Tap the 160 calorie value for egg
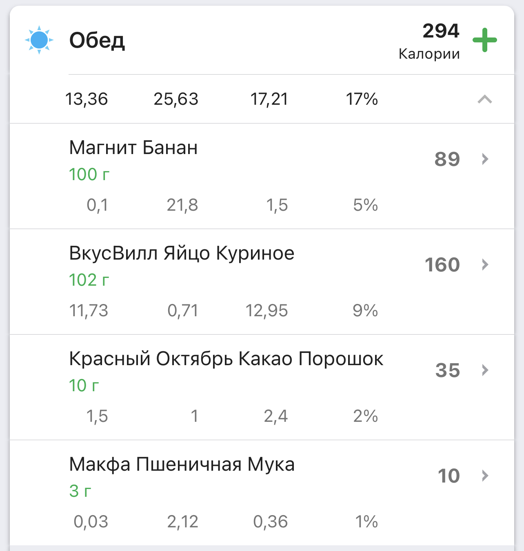The width and height of the screenshot is (524, 551). tap(442, 265)
